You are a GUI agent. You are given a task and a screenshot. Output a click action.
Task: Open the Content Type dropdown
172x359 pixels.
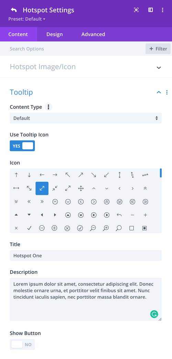coord(86,118)
